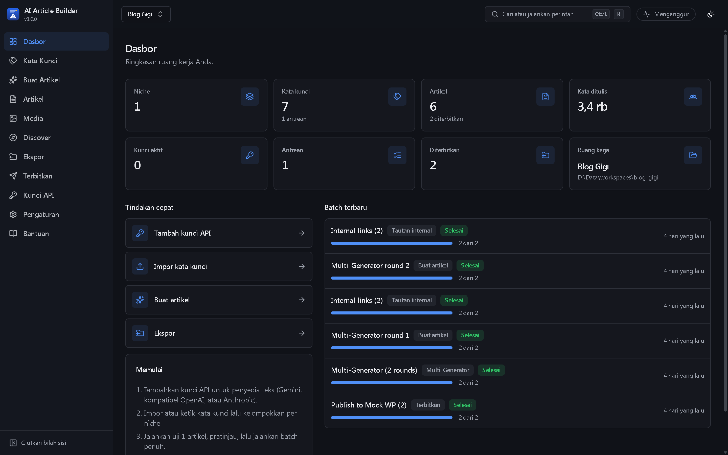Click the arrow on Impor kata kunci row

[302, 267]
